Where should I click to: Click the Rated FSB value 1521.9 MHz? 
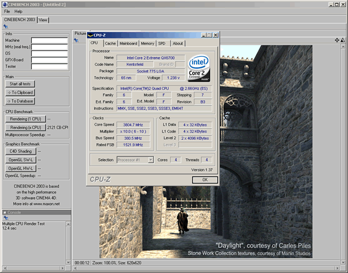pyautogui.click(x=133, y=145)
